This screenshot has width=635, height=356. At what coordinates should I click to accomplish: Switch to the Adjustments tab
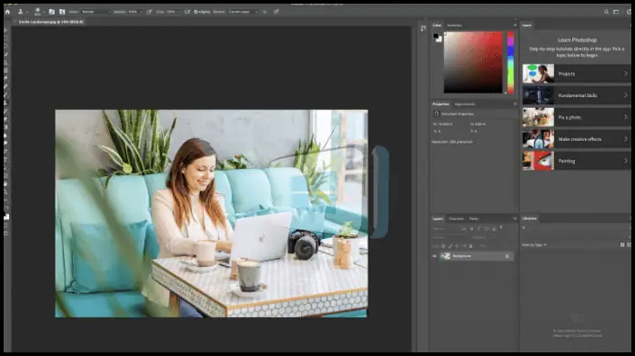[465, 104]
